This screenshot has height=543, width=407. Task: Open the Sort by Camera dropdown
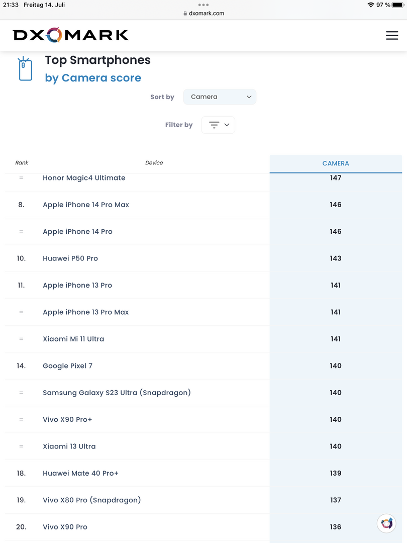point(220,97)
